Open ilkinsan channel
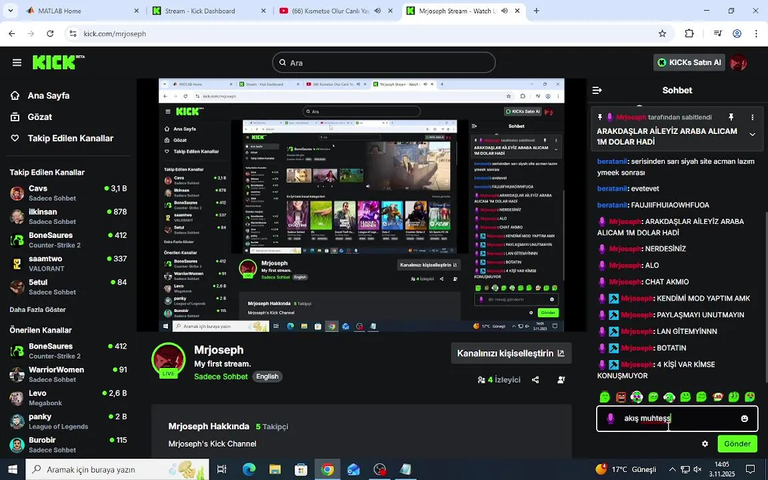768x480 pixels. coord(69,217)
